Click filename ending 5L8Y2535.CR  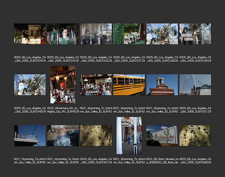point(63,59)
